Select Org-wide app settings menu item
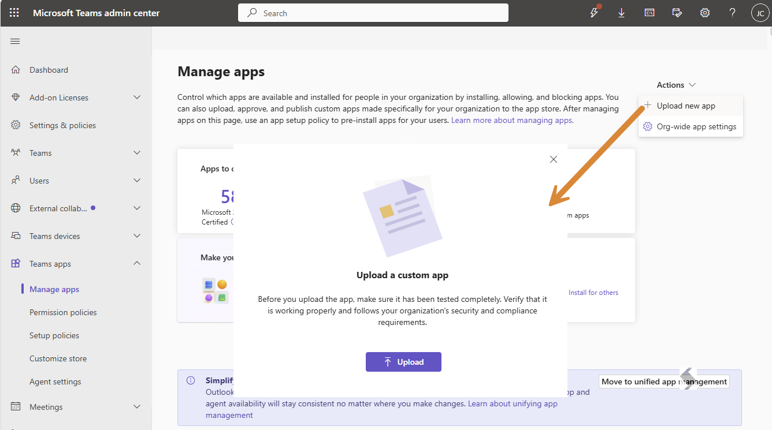772x430 pixels. pos(691,126)
